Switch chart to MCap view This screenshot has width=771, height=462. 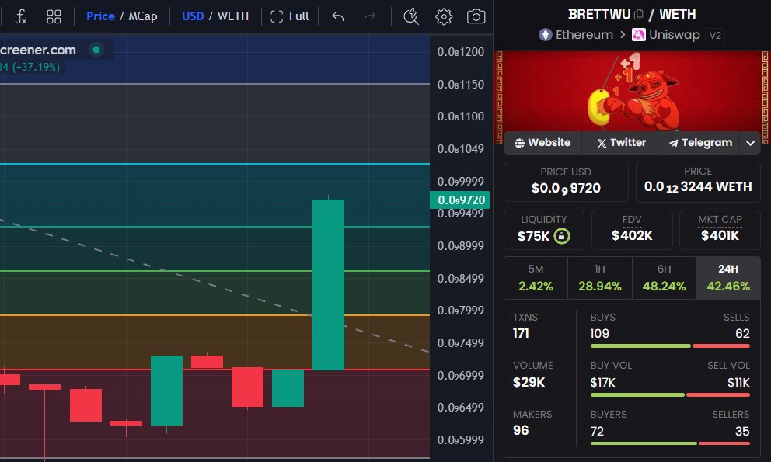142,16
